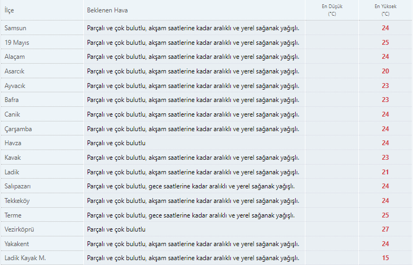Viewport: 413px width, 265px height.
Task: Click Yakakent's high temperature 24
Action: (385, 244)
